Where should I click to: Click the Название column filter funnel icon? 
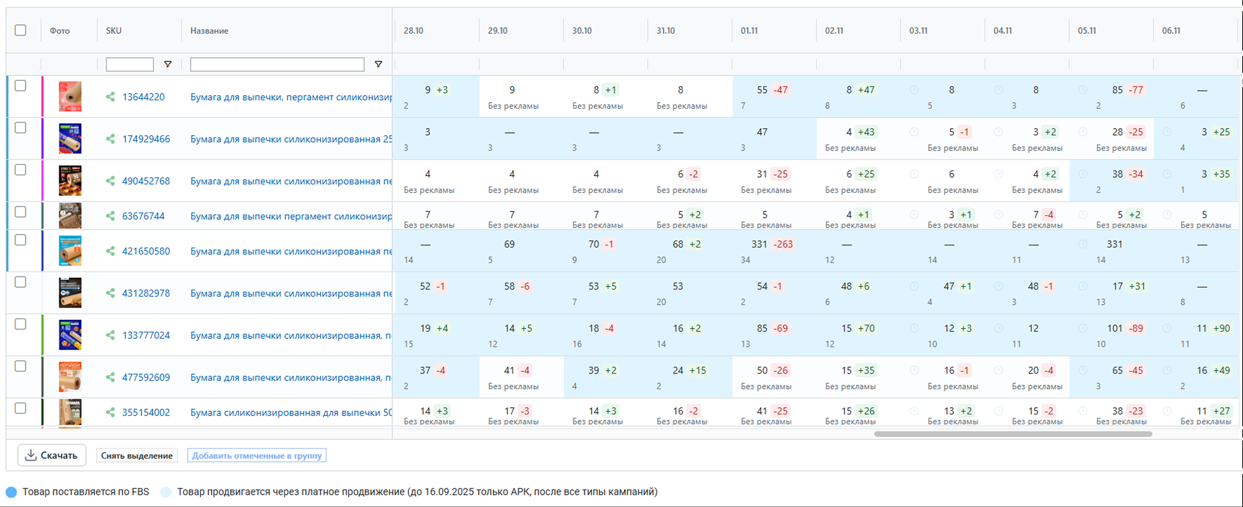point(378,64)
